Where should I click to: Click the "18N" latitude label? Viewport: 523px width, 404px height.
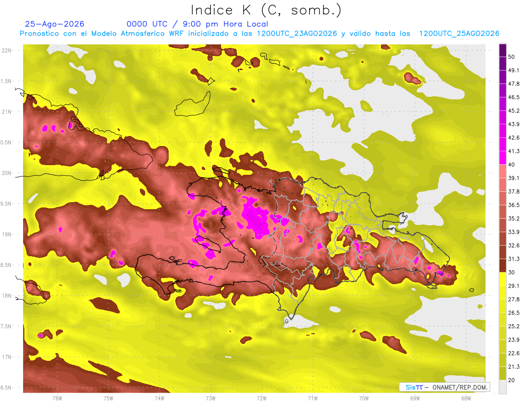pyautogui.click(x=7, y=296)
